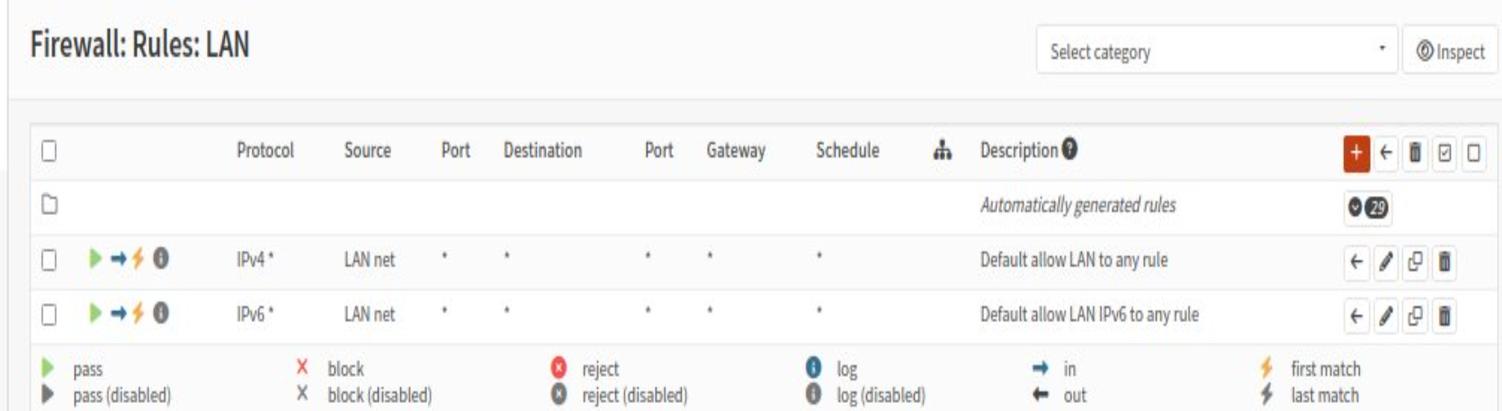Tick the checkbox for the IPv6 rule
The image size is (1502, 411).
[x=49, y=314]
